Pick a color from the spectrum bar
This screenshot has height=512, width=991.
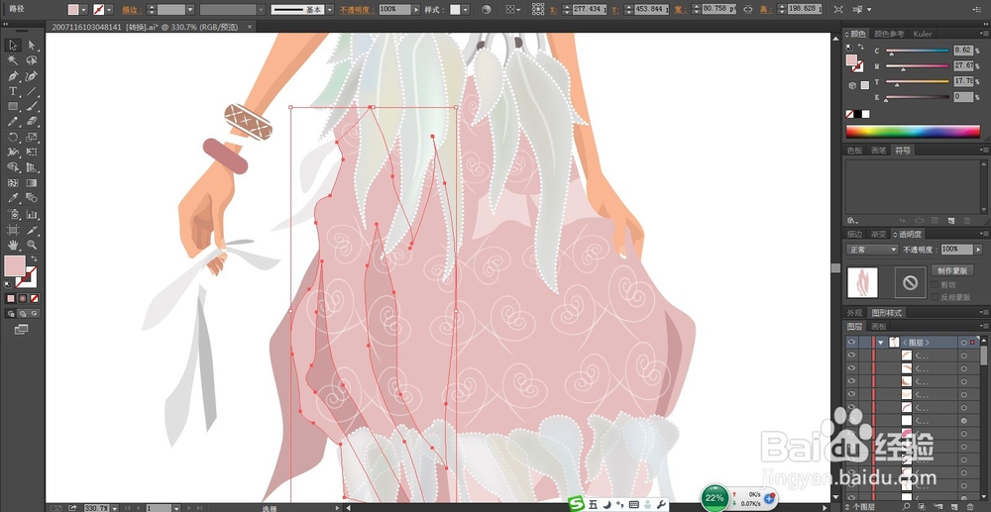pos(914,132)
